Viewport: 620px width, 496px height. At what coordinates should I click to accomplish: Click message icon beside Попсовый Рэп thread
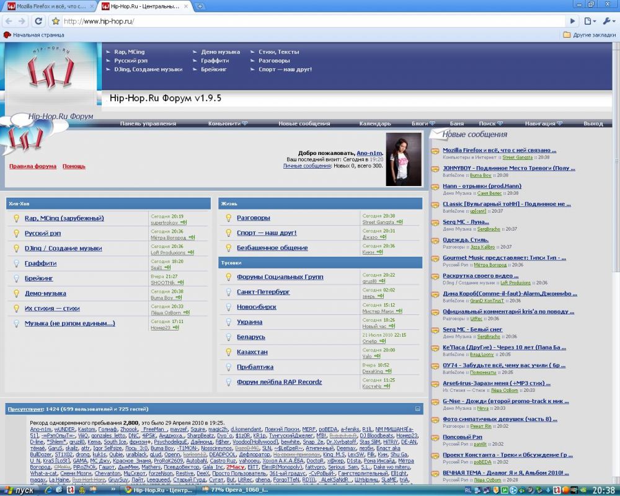pos(435,438)
